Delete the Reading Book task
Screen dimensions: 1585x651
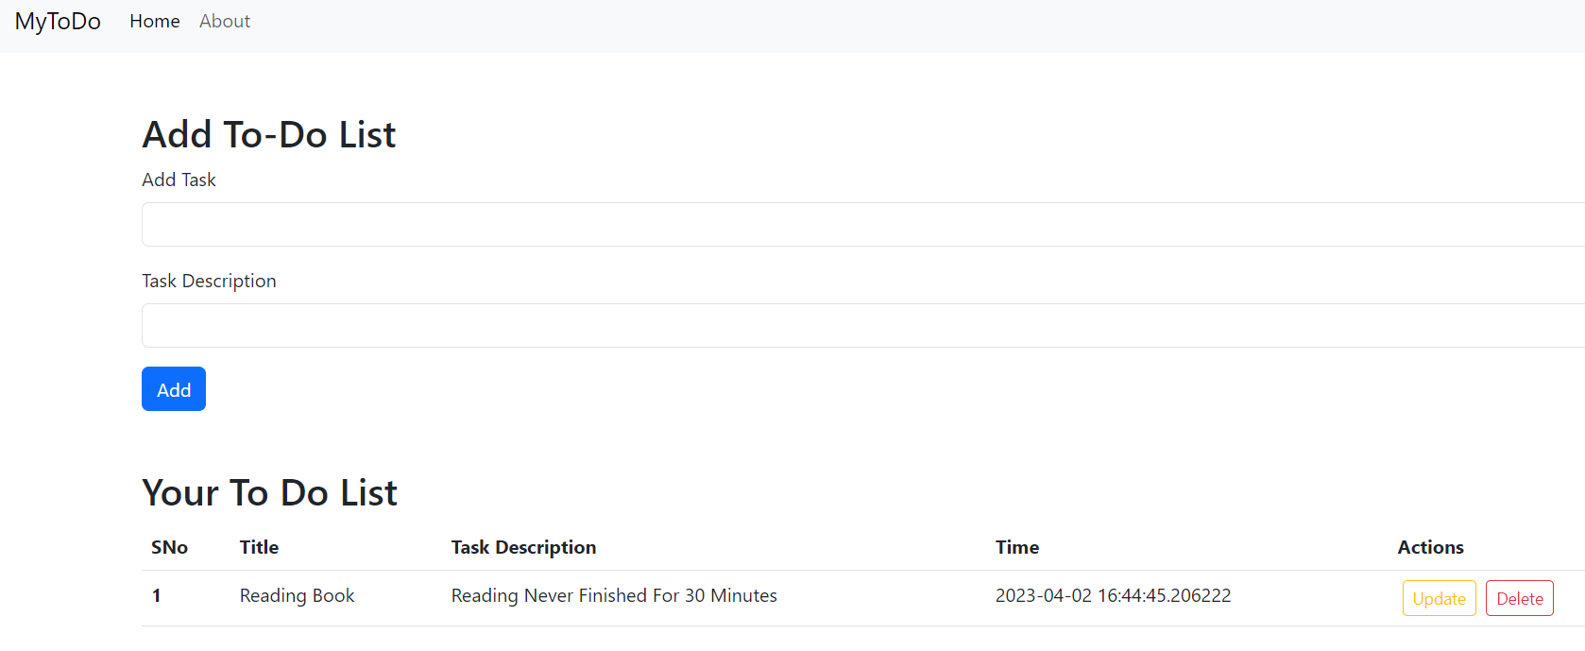pyautogui.click(x=1519, y=598)
